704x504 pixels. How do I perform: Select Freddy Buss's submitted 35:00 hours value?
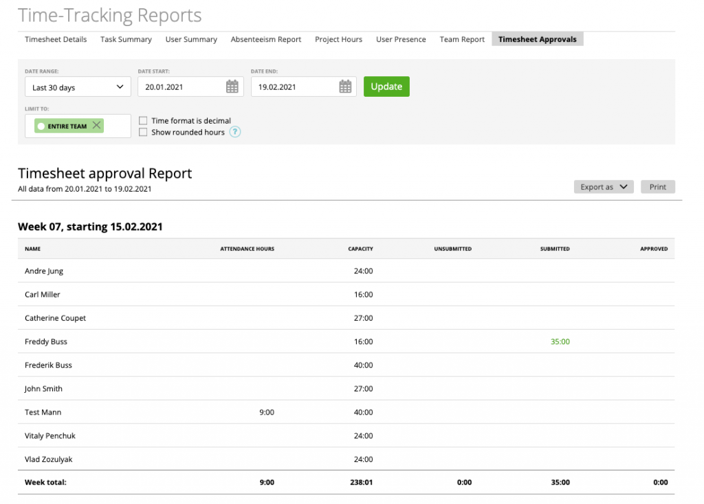(560, 341)
